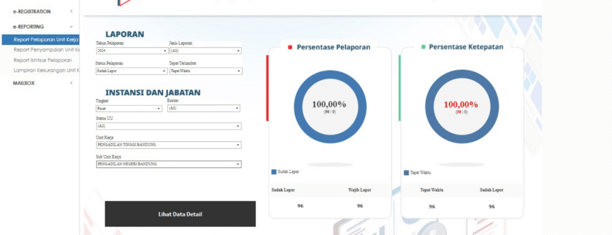Click the Persentase Pelaporan donut chart
Screen dimensions: 612x235
(x=330, y=107)
